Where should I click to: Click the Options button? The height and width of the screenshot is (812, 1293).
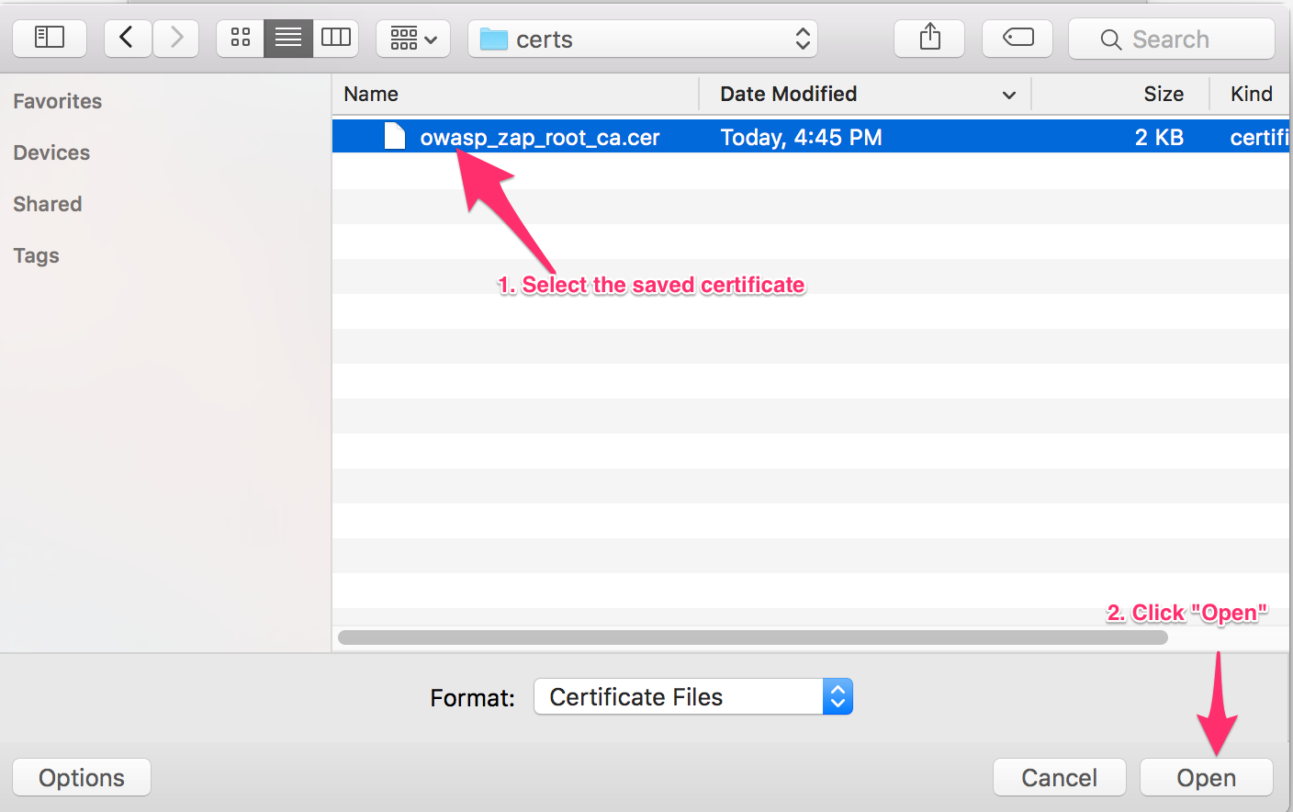pyautogui.click(x=81, y=777)
